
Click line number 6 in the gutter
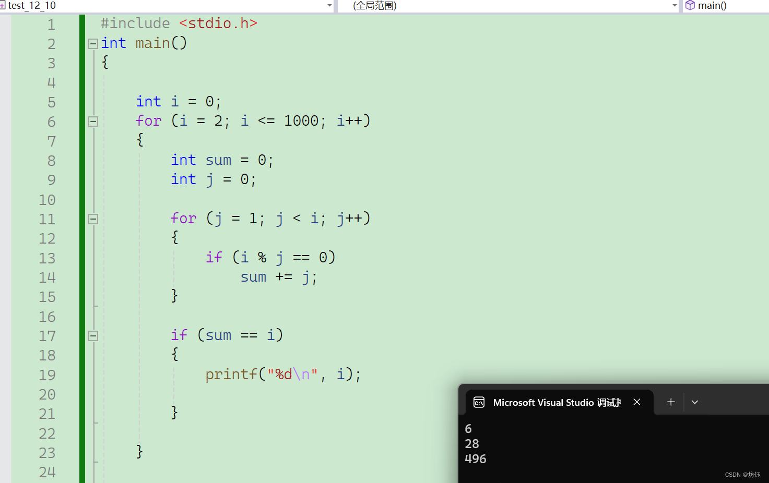click(x=51, y=122)
